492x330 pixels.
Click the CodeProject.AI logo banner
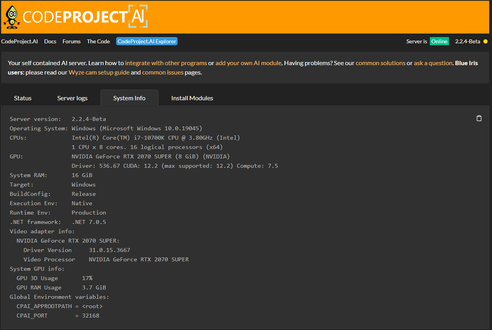[x=75, y=17]
